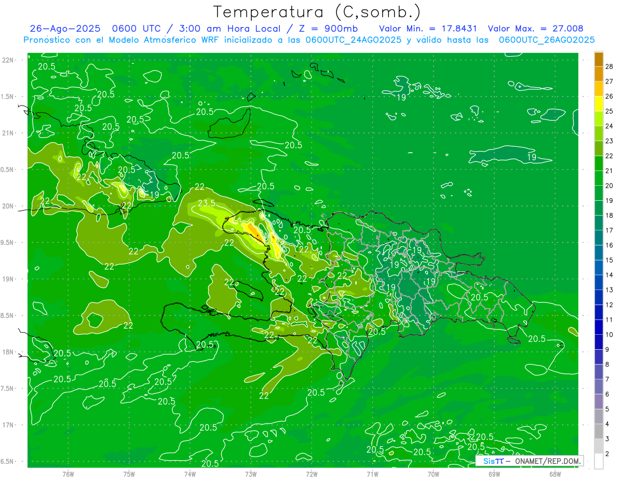Pick yellow legend swatch between 25 and 26
The image size is (623, 481).
coord(599,104)
